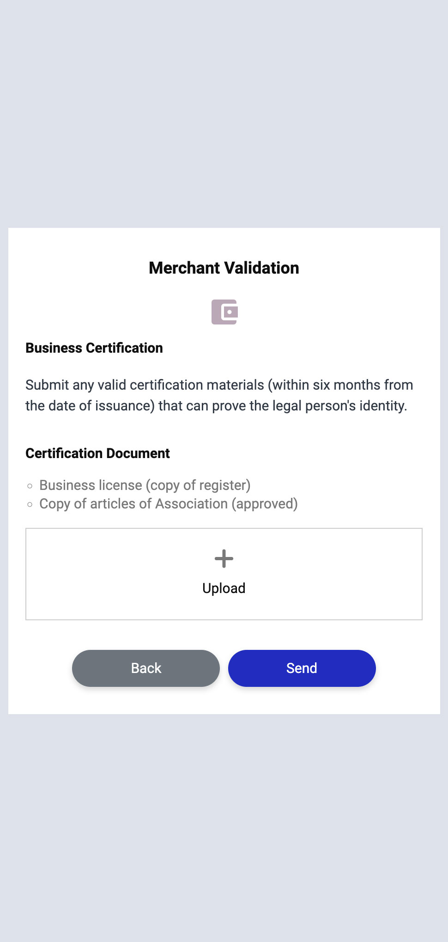Click the wallet icon under Merchant Validation

point(224,312)
